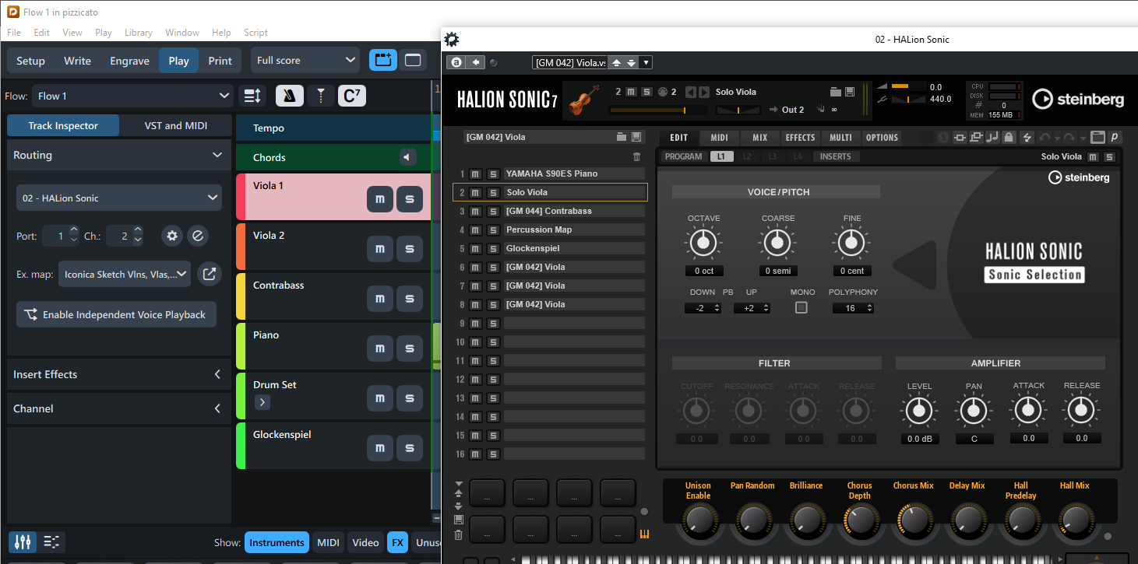Click the Steinberg logo in HALion header
The image size is (1138, 564).
click(x=1078, y=99)
